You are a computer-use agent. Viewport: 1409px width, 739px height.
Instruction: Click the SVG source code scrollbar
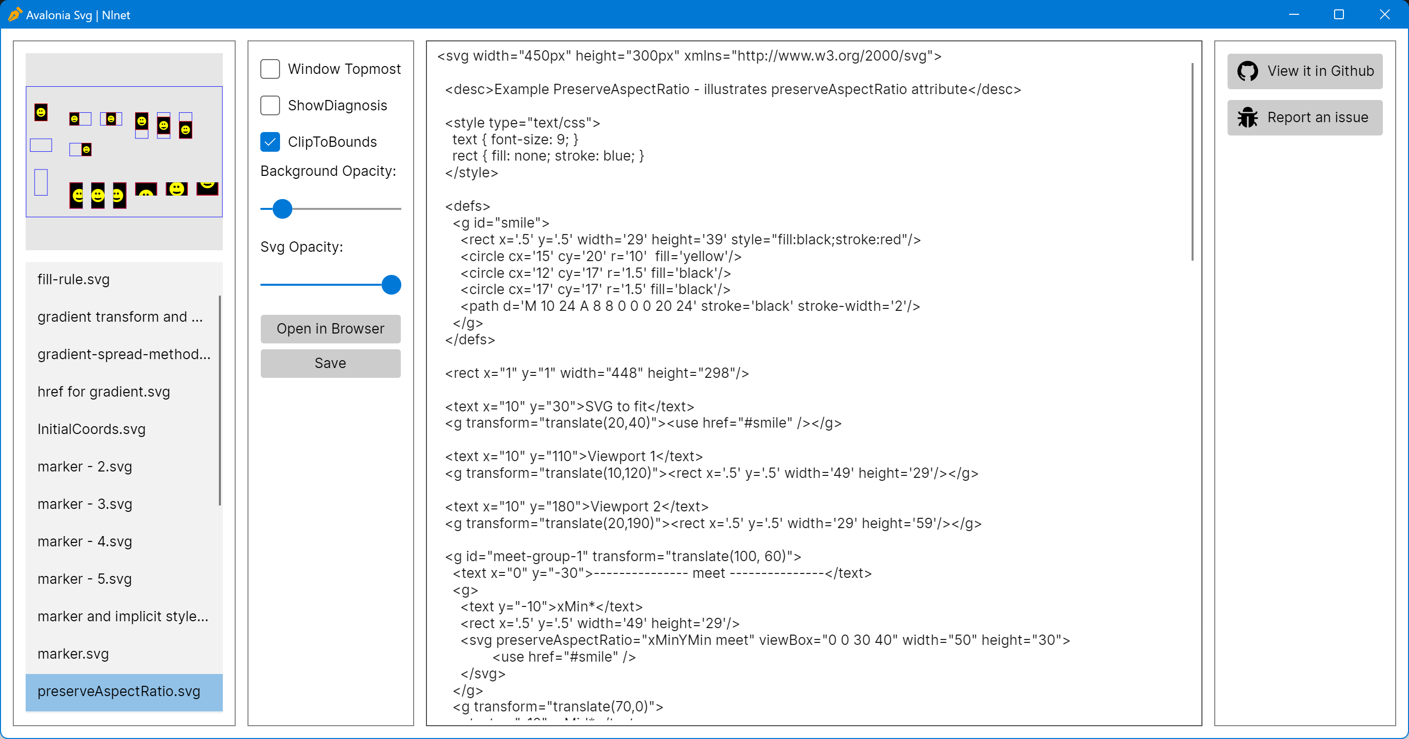tap(1192, 162)
